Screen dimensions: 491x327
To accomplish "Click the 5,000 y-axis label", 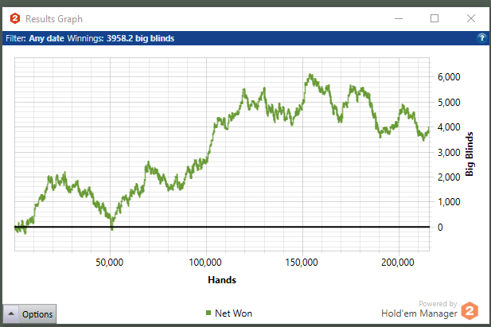I will coord(449,103).
